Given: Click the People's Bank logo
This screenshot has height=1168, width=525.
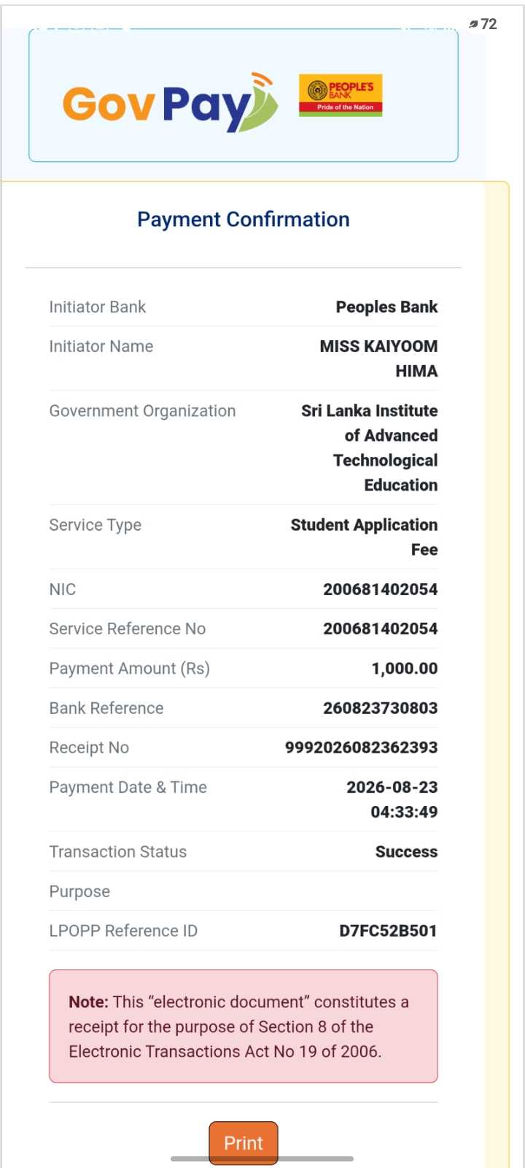Looking at the screenshot, I should tap(341, 96).
